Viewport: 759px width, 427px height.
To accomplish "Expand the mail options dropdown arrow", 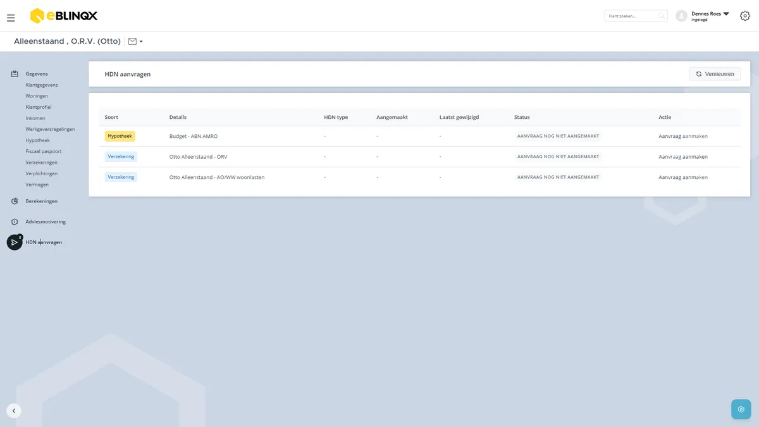I will point(141,42).
